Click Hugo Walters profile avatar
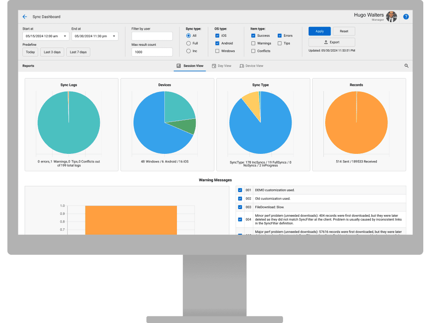 [391, 17]
